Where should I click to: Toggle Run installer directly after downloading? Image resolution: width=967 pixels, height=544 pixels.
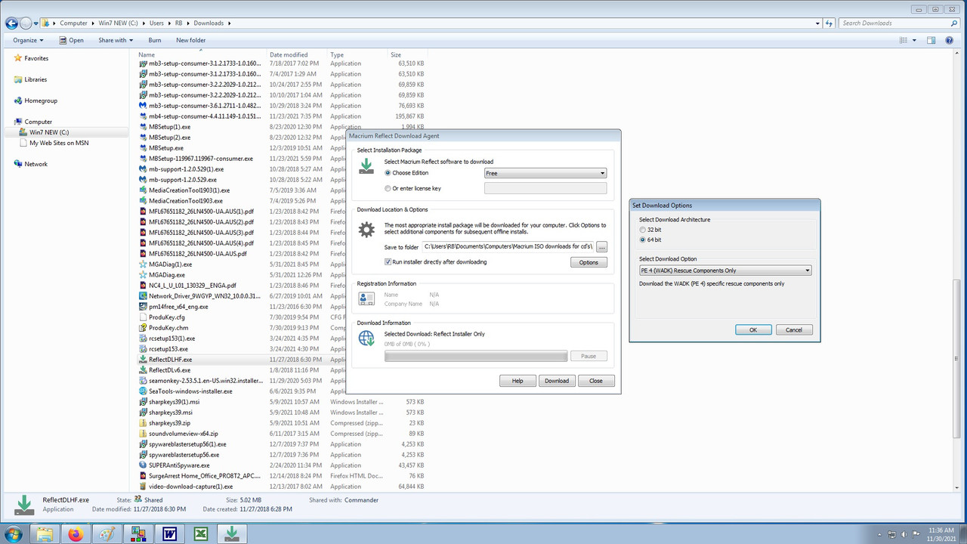pyautogui.click(x=388, y=262)
